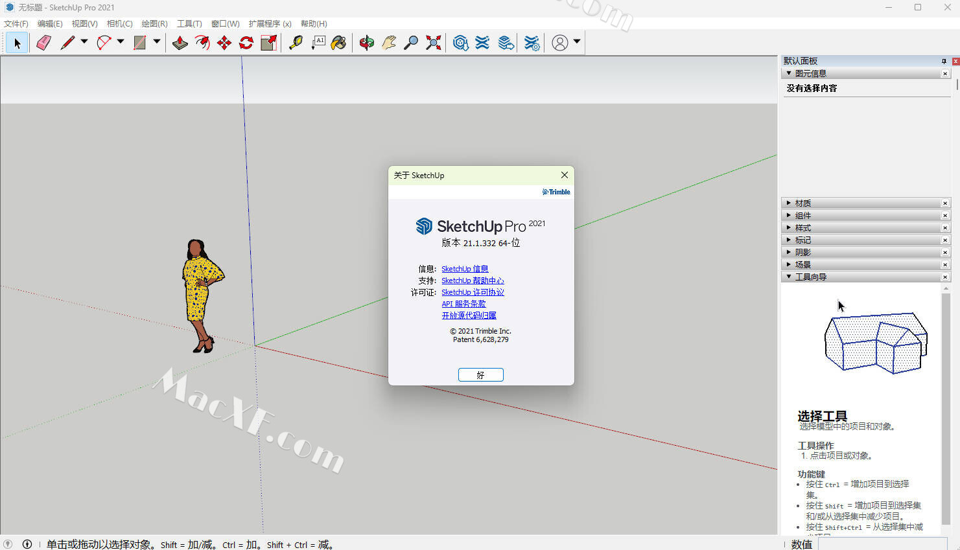
Task: Choose the Rotate tool
Action: (x=246, y=43)
